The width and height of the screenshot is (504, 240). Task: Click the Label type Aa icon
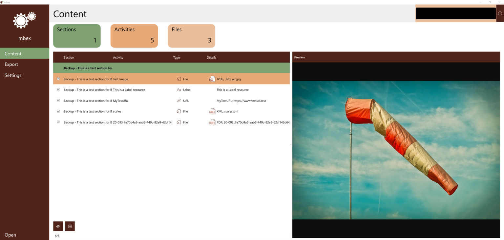tap(179, 90)
